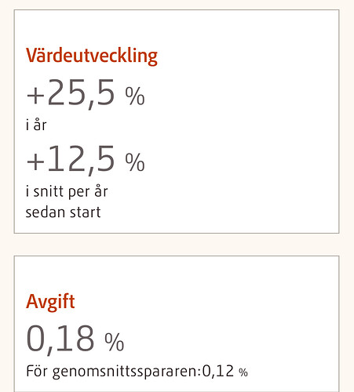Click the 'i år' label

tap(36, 125)
